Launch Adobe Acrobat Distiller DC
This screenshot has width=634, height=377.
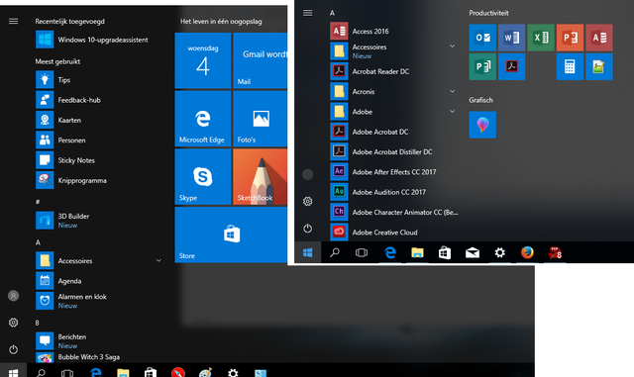pos(381,152)
